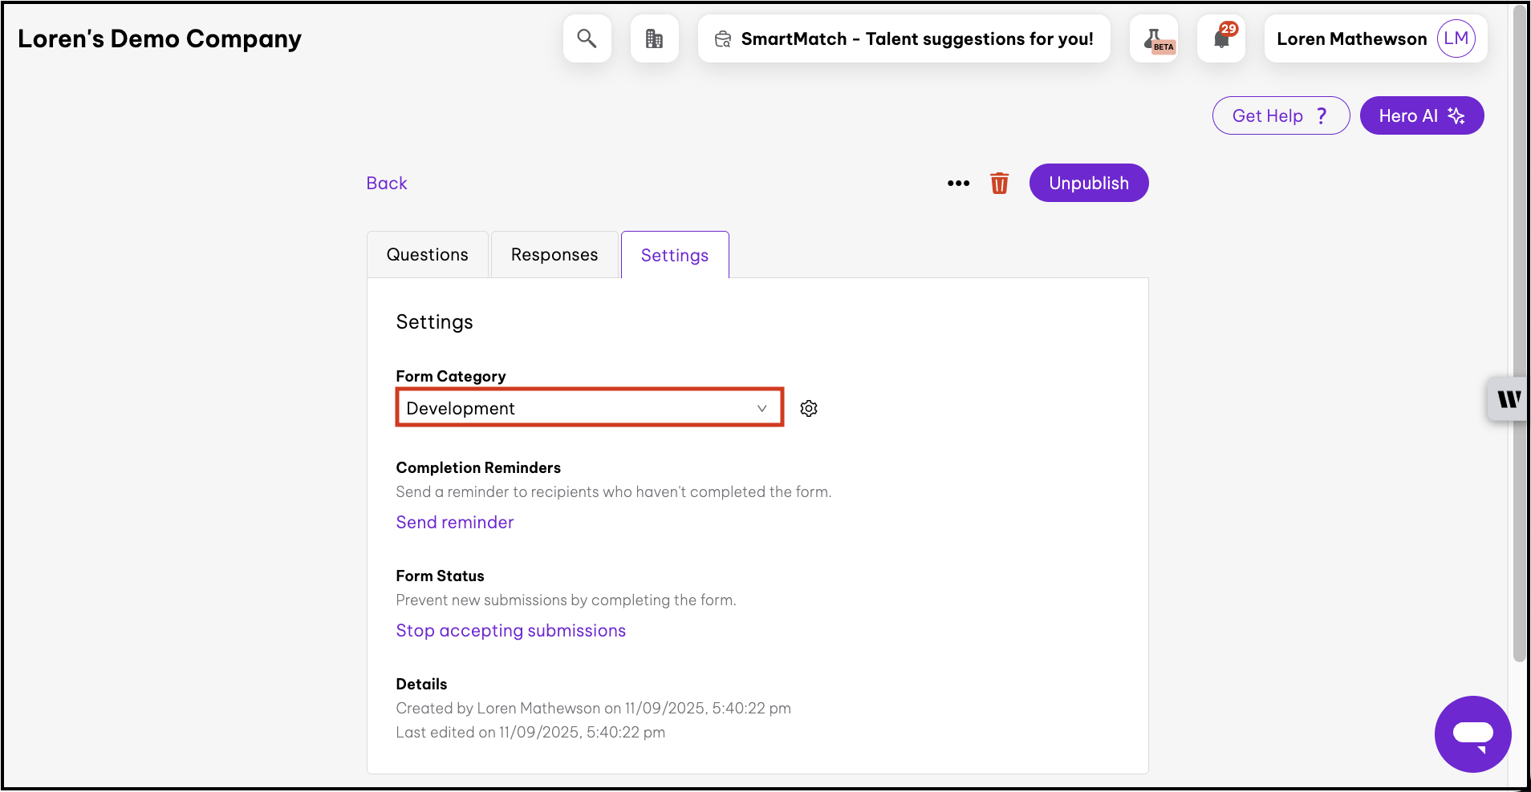The image size is (1531, 792).
Task: Click the red trash delete icon
Action: [x=999, y=184]
